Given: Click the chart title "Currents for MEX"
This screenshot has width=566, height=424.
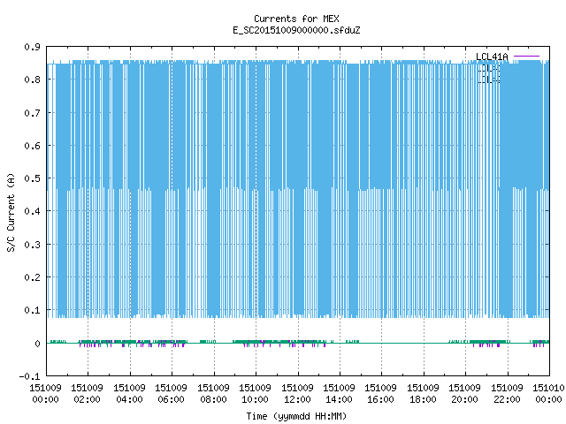Looking at the screenshot, I should coord(296,19).
